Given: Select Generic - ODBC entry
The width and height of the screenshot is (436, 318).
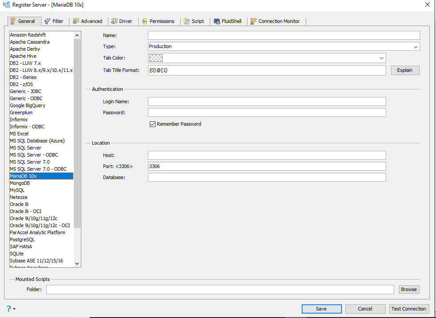Looking at the screenshot, I should [x=42, y=98].
